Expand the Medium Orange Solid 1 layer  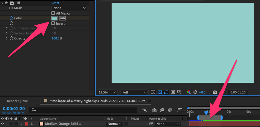tap(22, 124)
